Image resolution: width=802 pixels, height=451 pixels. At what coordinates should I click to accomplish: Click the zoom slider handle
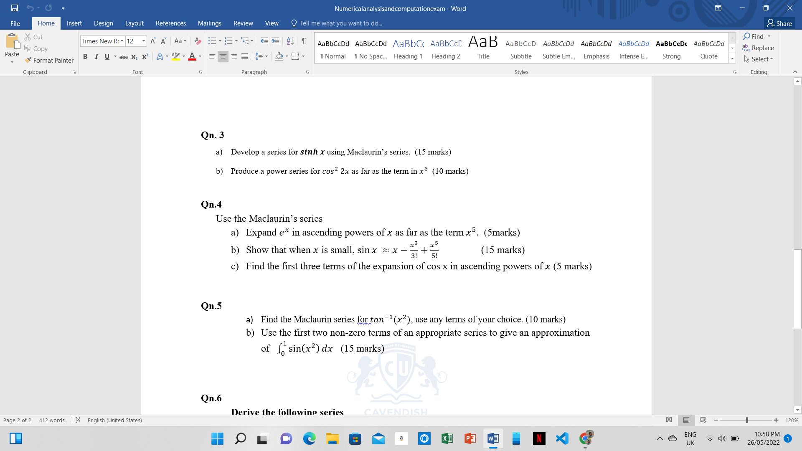(747, 420)
